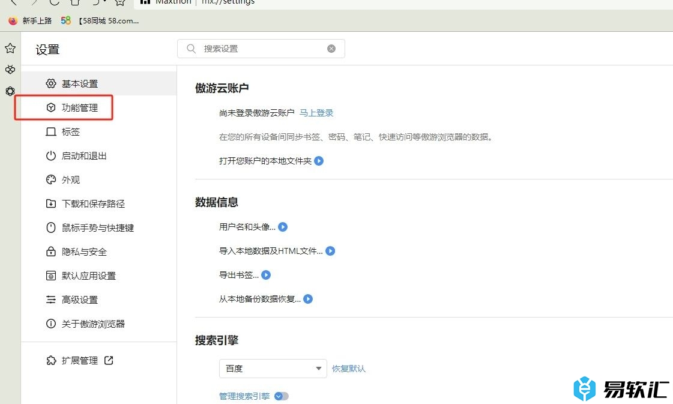Open the 58同城 58.com bookmark
This screenshot has width=673, height=404.
click(x=100, y=20)
